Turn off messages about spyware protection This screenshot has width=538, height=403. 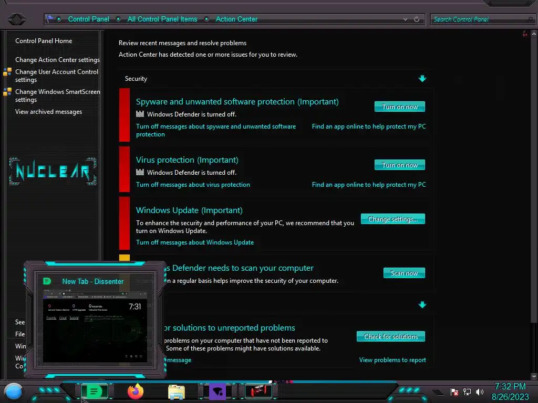tap(216, 130)
